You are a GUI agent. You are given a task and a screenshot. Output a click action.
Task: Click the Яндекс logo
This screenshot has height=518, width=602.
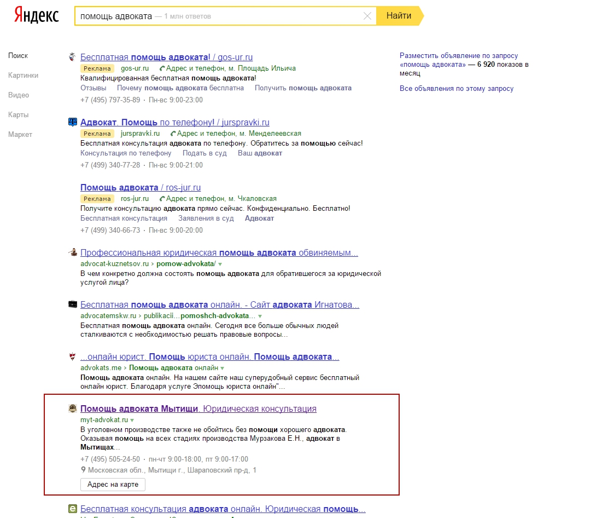37,15
